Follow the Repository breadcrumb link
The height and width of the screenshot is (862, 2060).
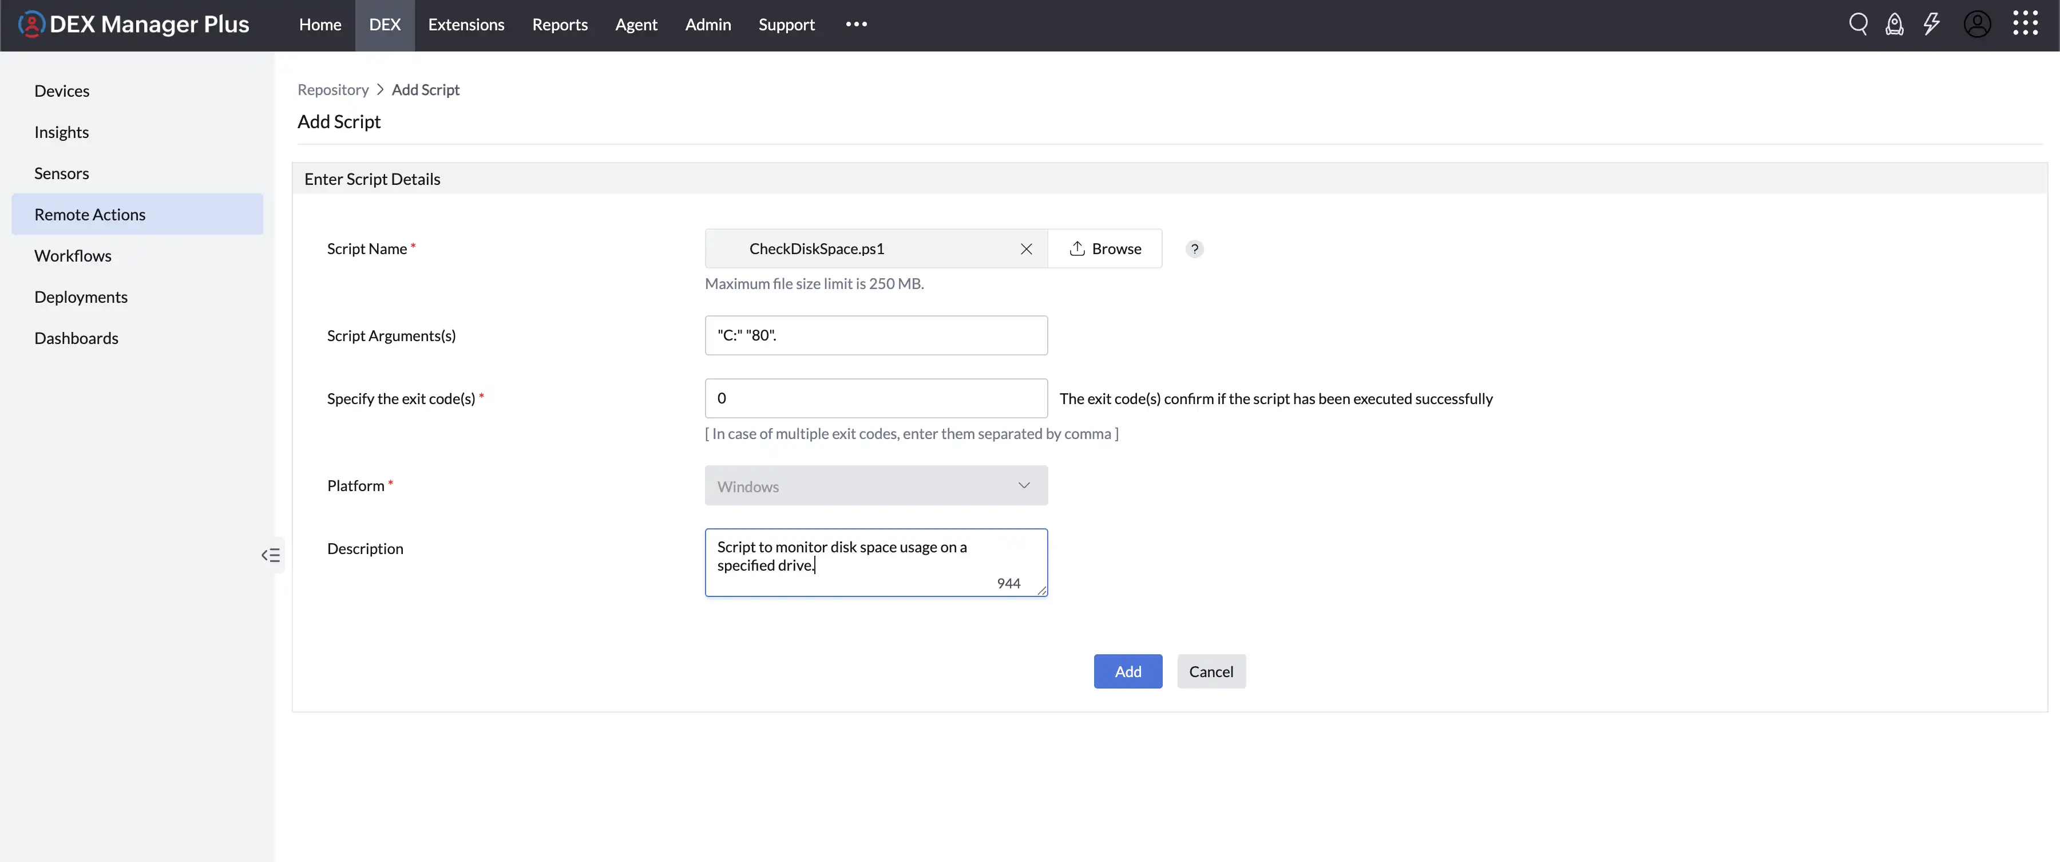click(334, 89)
